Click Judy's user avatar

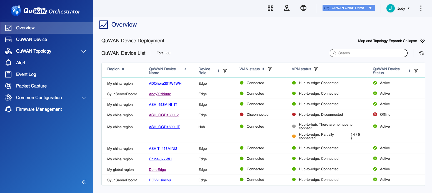pyautogui.click(x=391, y=8)
